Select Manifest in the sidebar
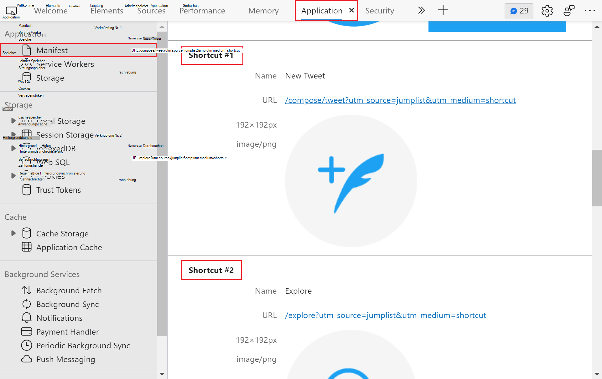The height and width of the screenshot is (379, 602). [x=78, y=50]
